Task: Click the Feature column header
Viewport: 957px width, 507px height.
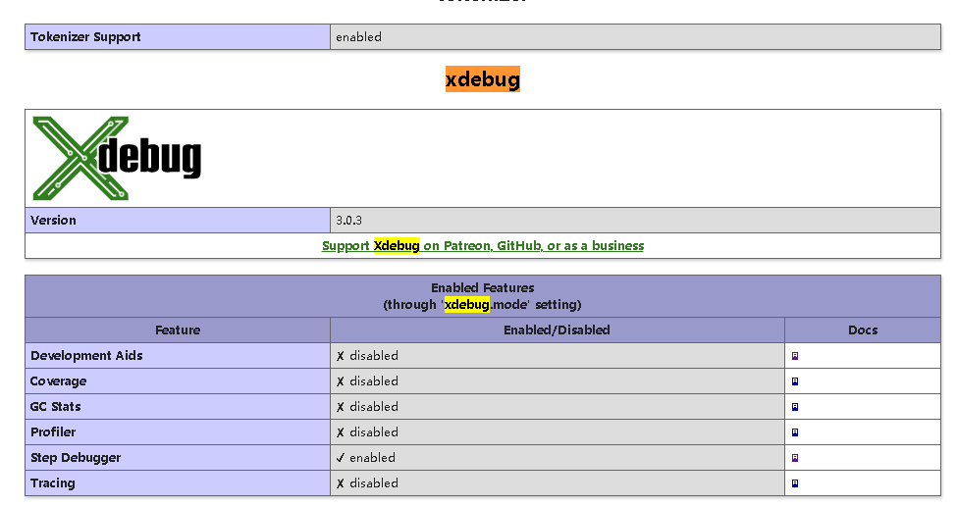Action: [178, 330]
